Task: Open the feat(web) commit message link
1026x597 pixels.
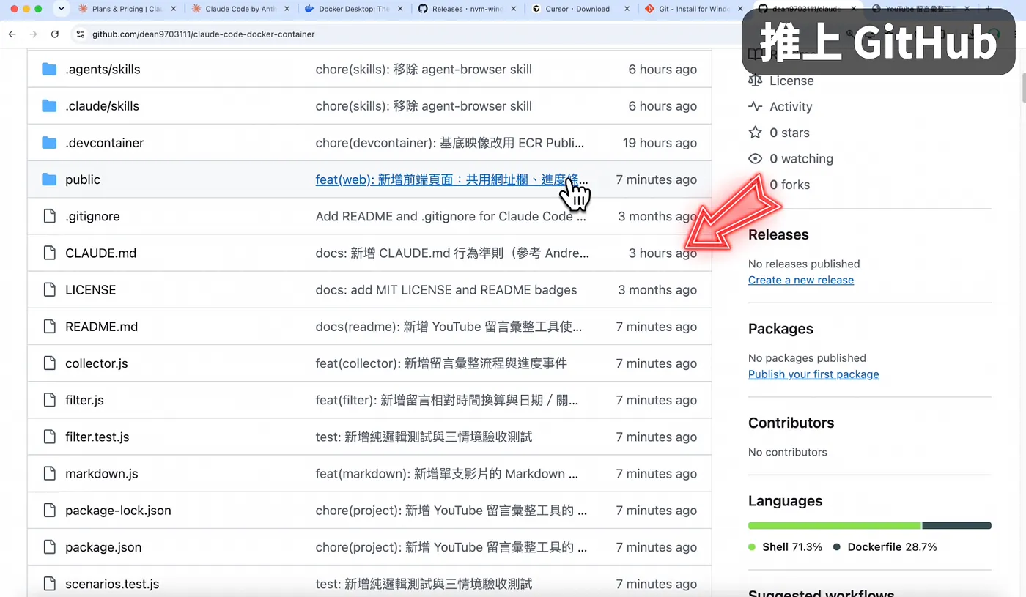Action: 451,179
